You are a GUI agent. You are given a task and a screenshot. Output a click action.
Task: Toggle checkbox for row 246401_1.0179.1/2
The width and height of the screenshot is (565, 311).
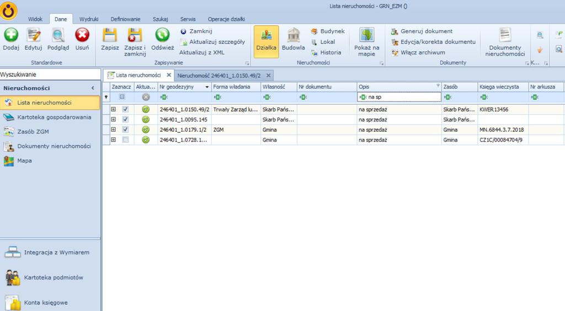[x=125, y=129]
